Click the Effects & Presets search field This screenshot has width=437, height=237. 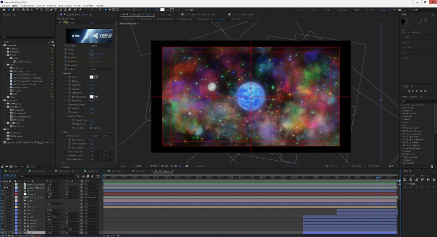[418, 101]
